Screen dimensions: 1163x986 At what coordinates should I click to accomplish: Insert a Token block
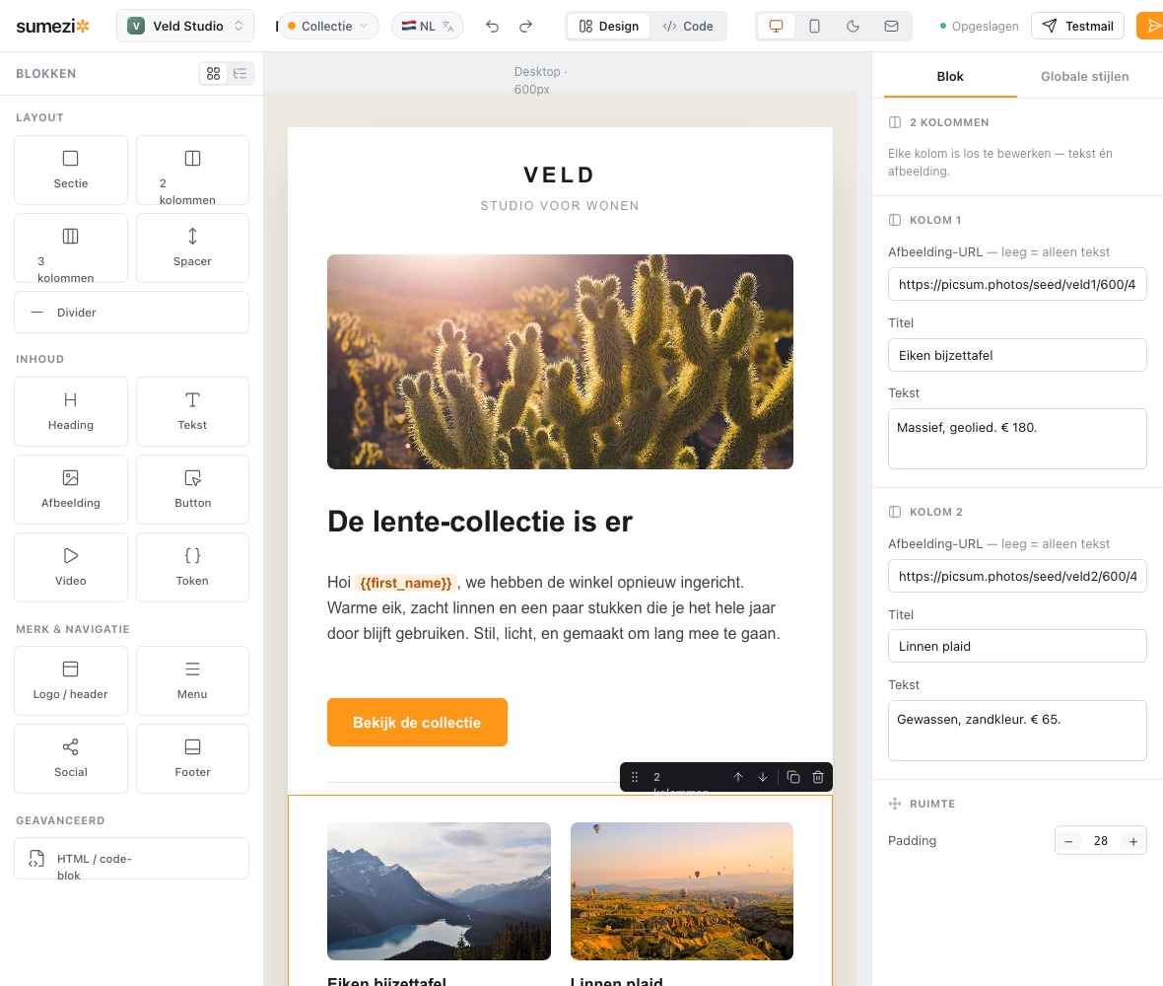(193, 568)
